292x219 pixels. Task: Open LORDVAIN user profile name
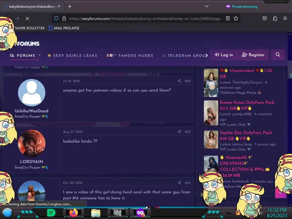(x=31, y=162)
